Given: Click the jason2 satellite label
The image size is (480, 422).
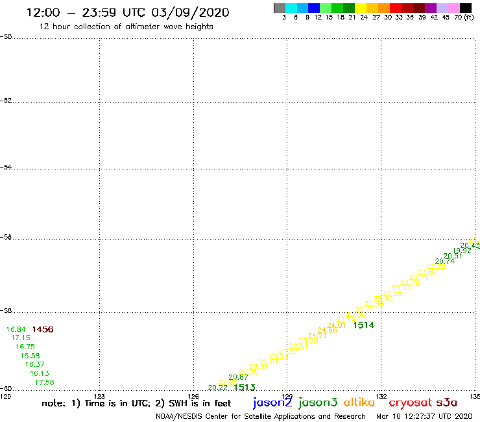Looking at the screenshot, I should [272, 403].
